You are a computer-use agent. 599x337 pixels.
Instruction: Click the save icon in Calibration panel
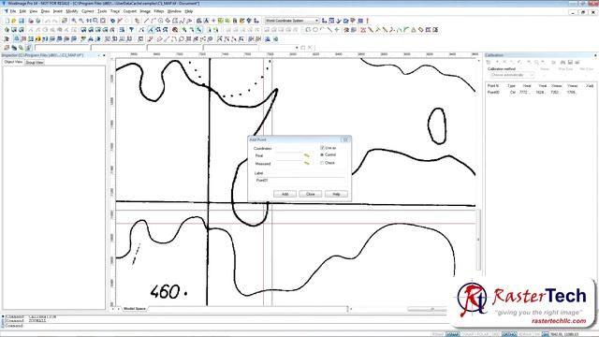570,62
